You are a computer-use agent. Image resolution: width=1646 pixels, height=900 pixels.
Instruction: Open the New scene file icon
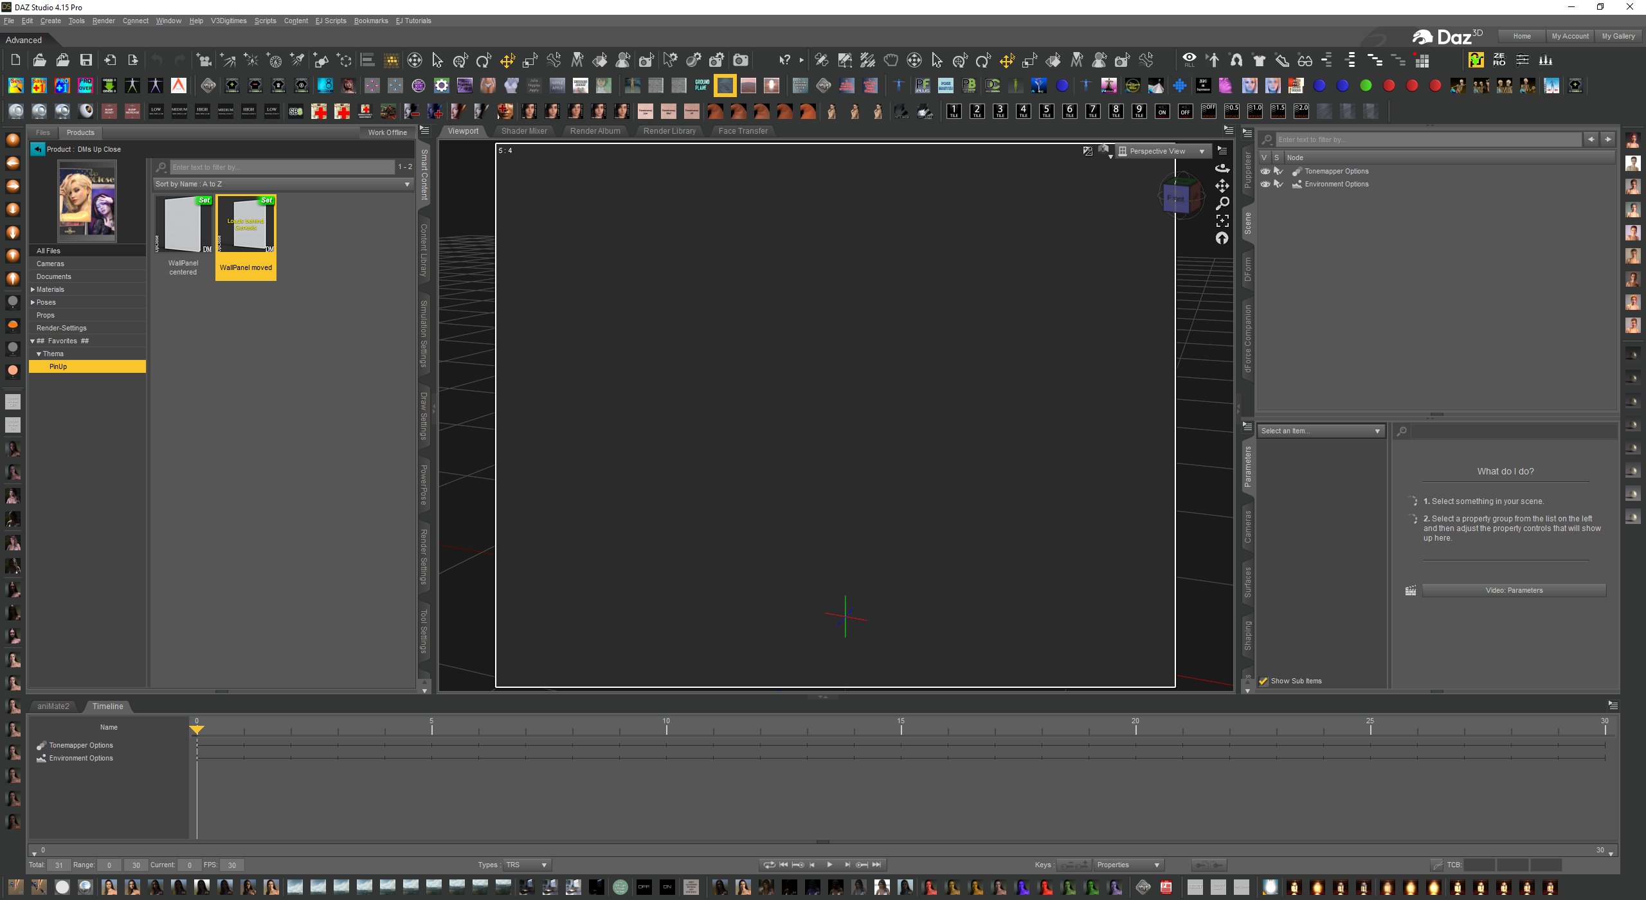[15, 60]
